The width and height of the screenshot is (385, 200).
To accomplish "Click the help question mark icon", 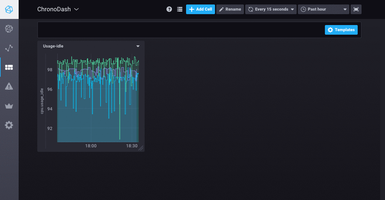I will click(x=169, y=9).
